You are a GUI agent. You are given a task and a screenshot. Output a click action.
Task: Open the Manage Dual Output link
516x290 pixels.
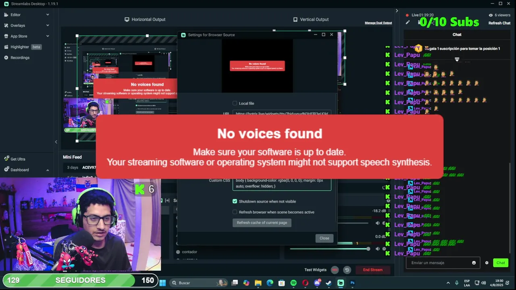378,23
